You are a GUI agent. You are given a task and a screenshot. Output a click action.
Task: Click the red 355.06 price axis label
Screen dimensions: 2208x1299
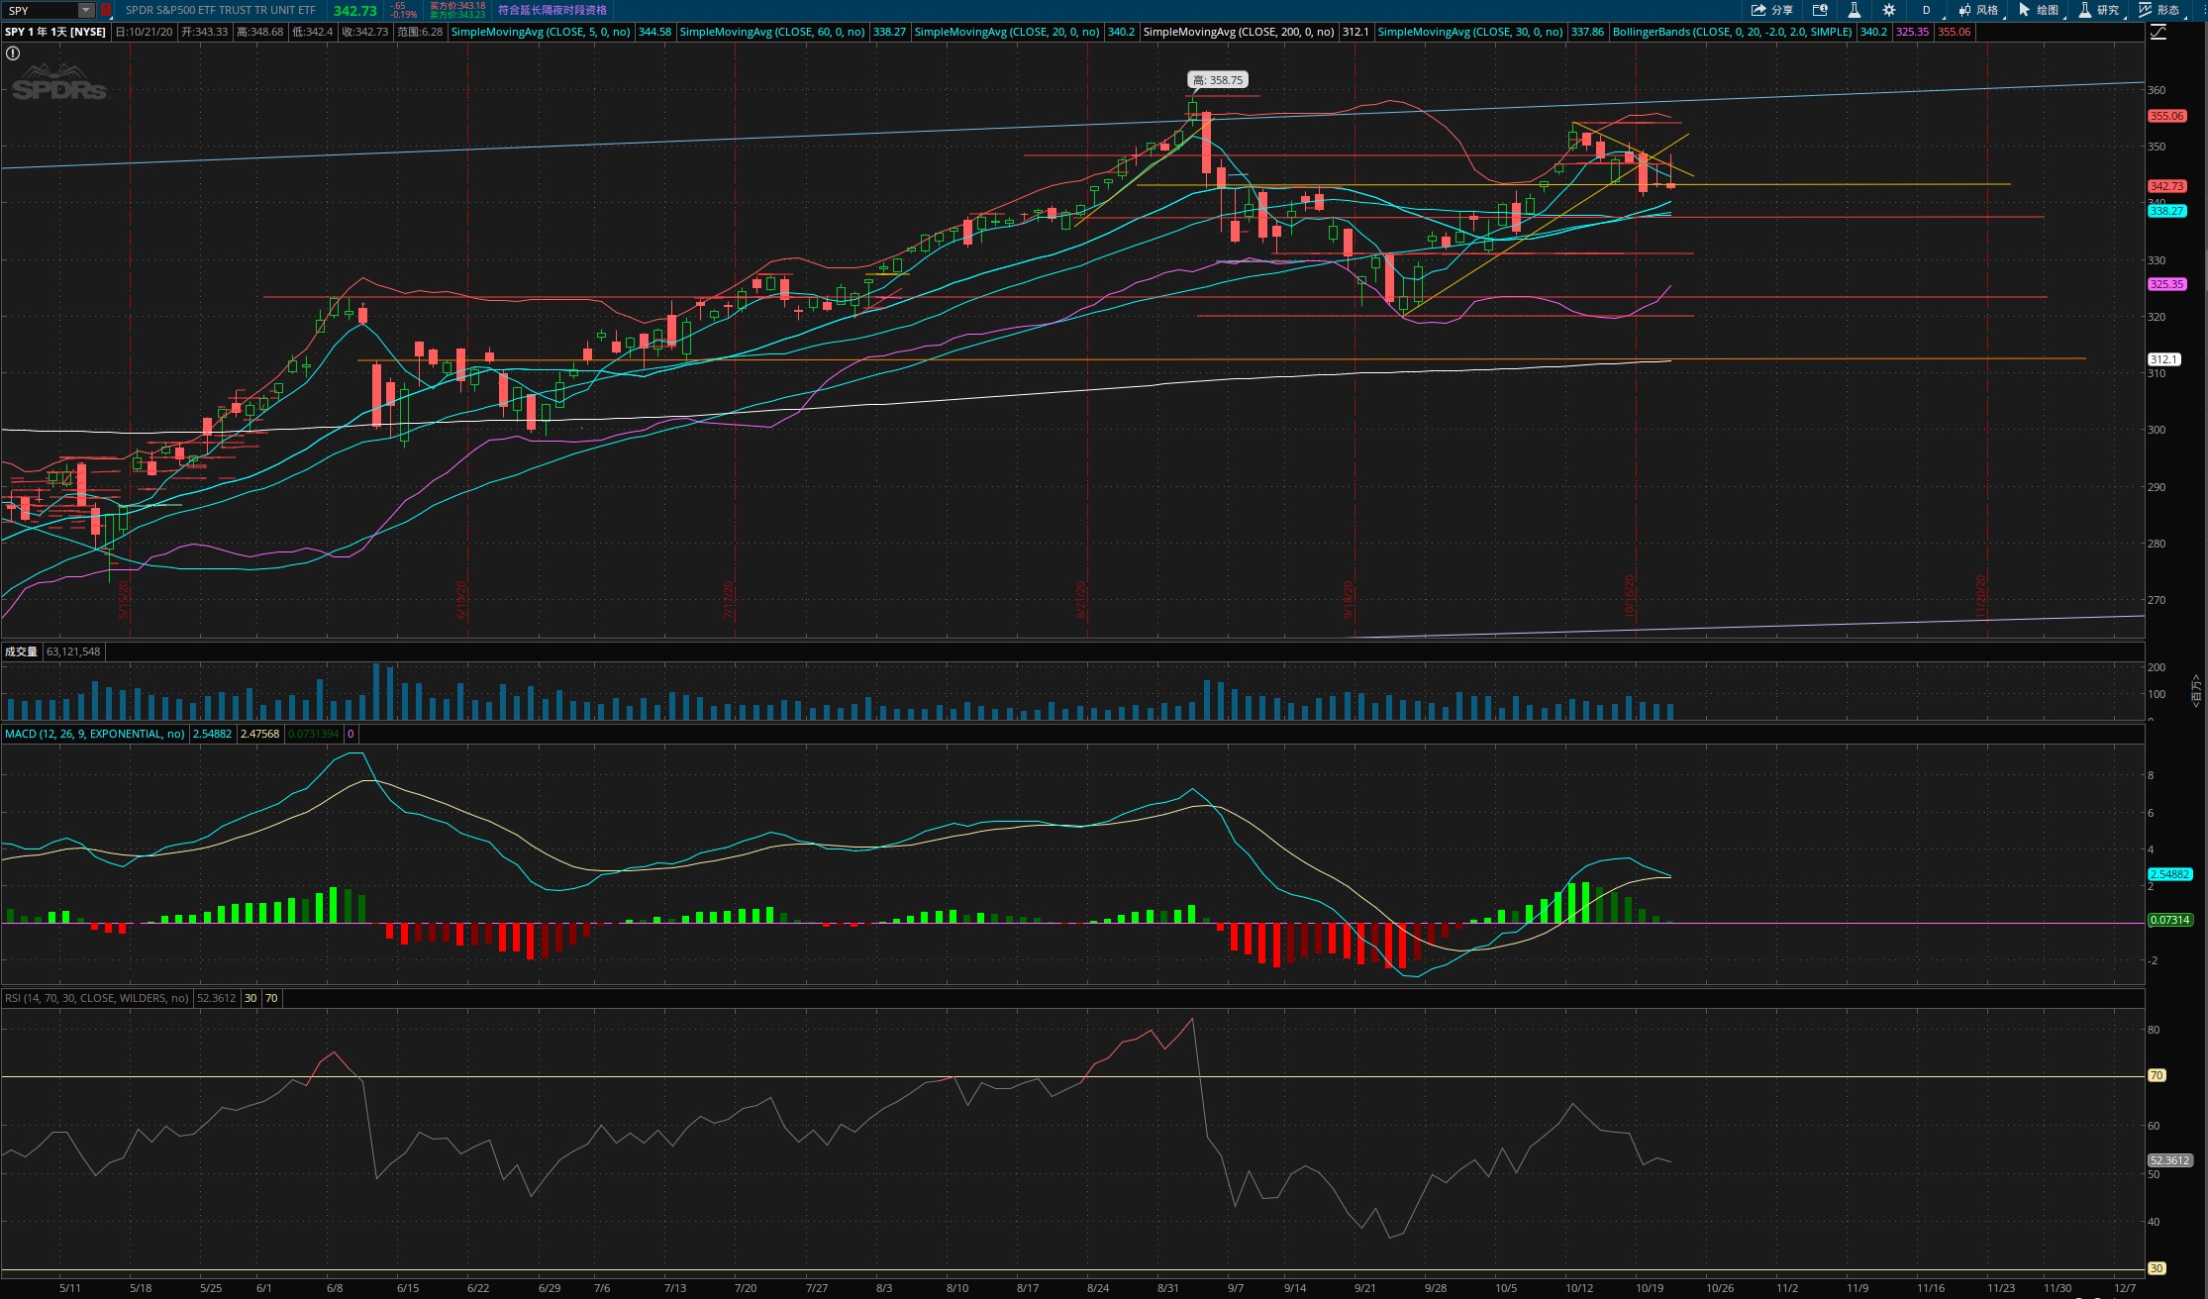(2166, 116)
